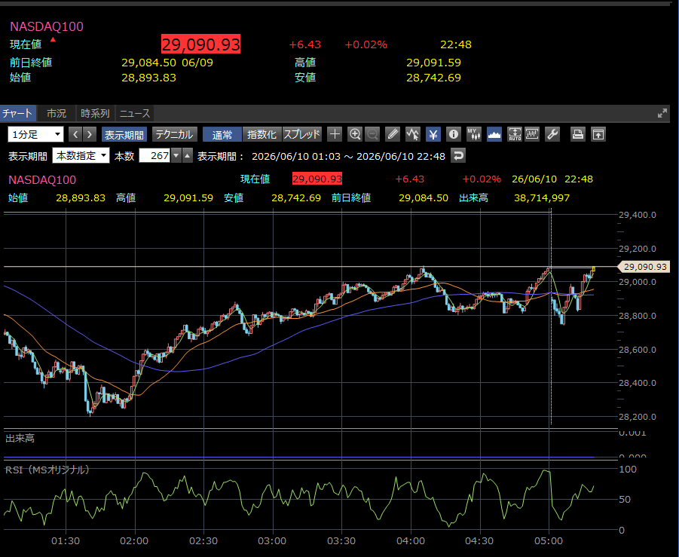Click the chart scale display icon
The width and height of the screenshot is (679, 557).
click(x=532, y=134)
